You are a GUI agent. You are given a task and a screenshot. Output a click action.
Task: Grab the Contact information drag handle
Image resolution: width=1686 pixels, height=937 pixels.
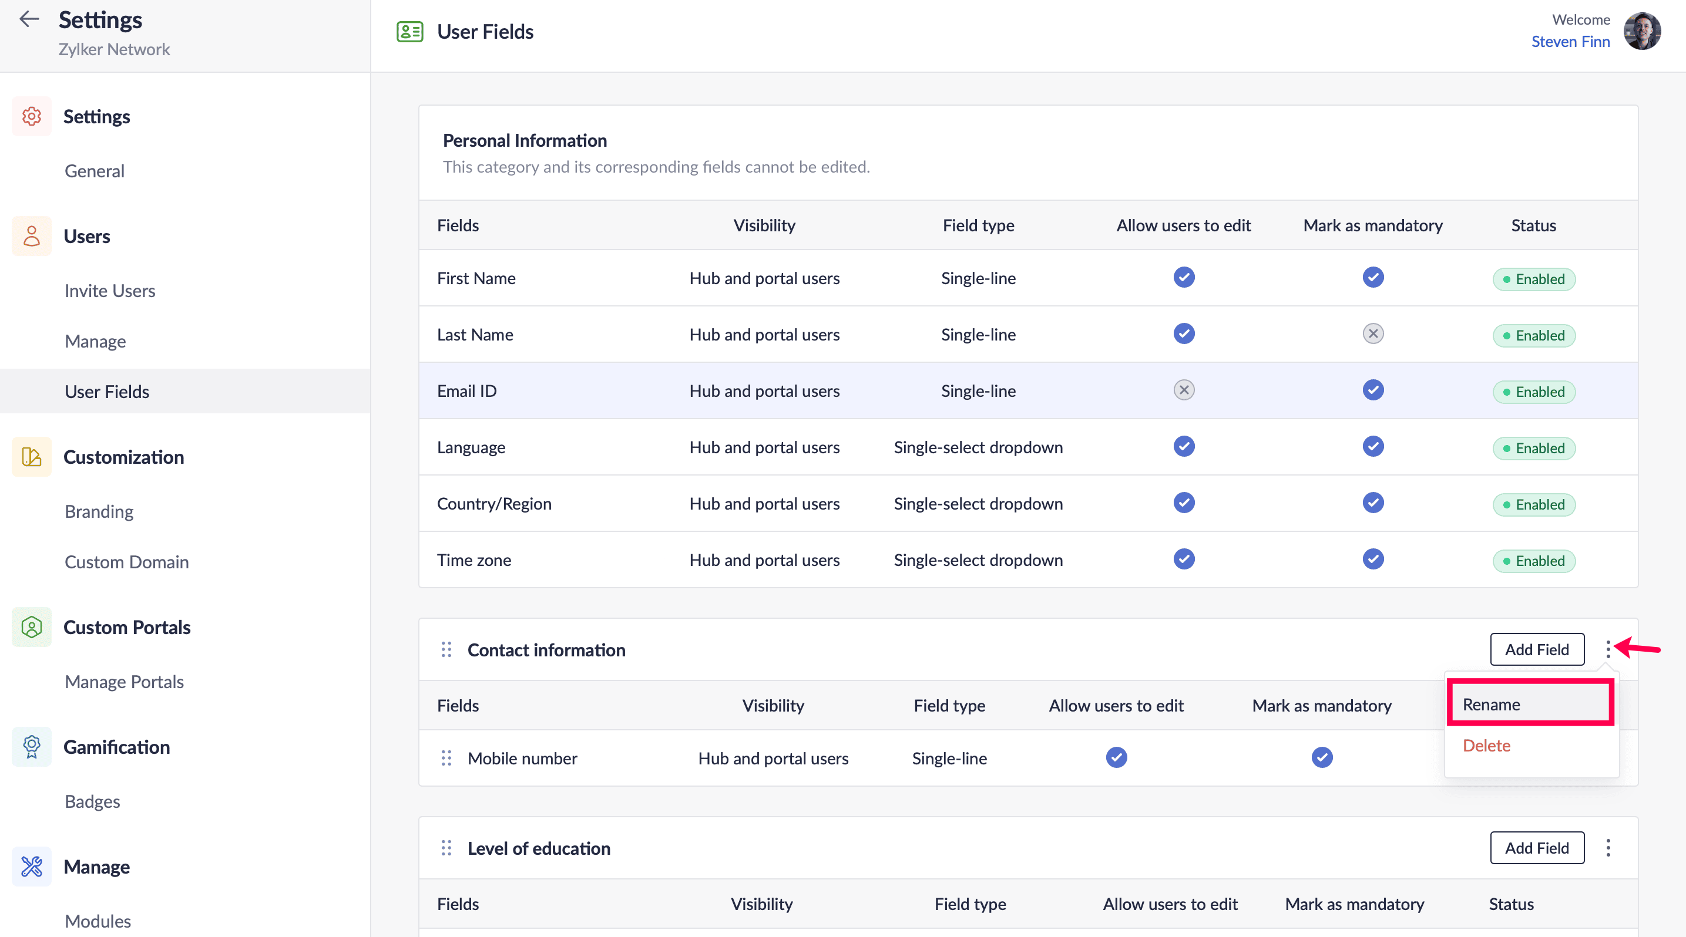coord(446,649)
